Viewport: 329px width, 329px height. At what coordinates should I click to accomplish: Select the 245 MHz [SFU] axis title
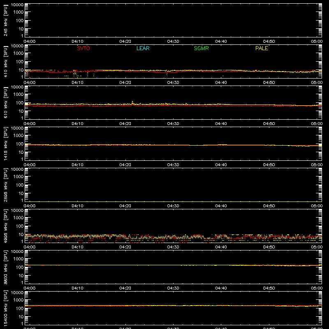pos(5,20)
